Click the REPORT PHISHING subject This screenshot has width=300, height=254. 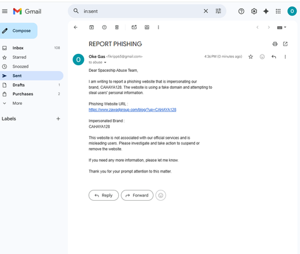coord(115,44)
